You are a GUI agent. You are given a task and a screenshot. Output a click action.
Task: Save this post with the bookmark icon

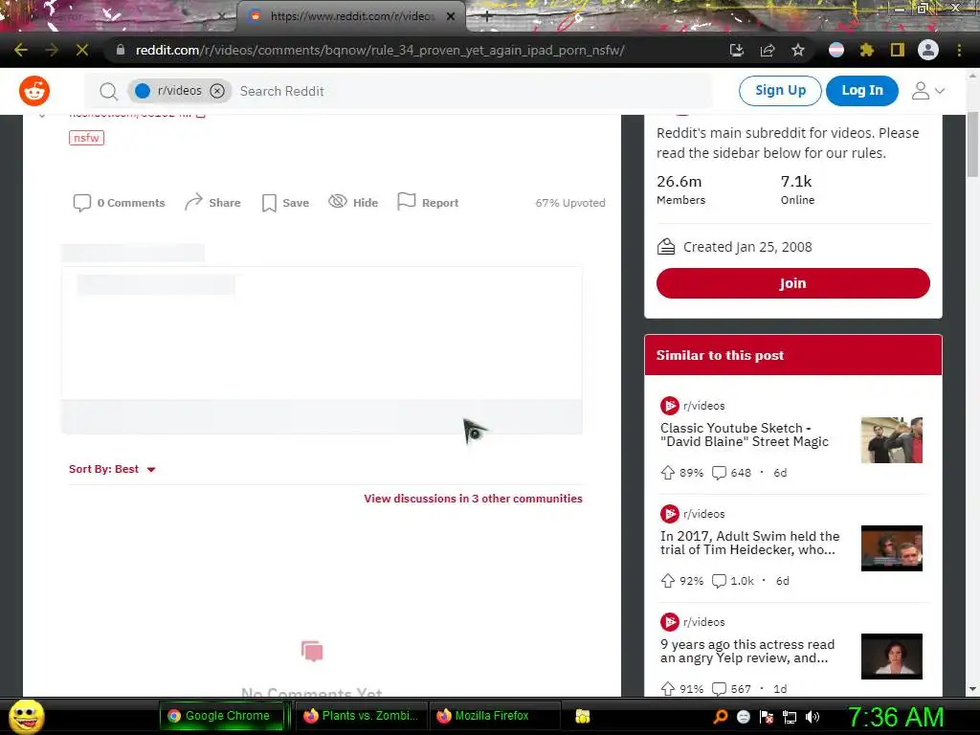[x=285, y=203]
